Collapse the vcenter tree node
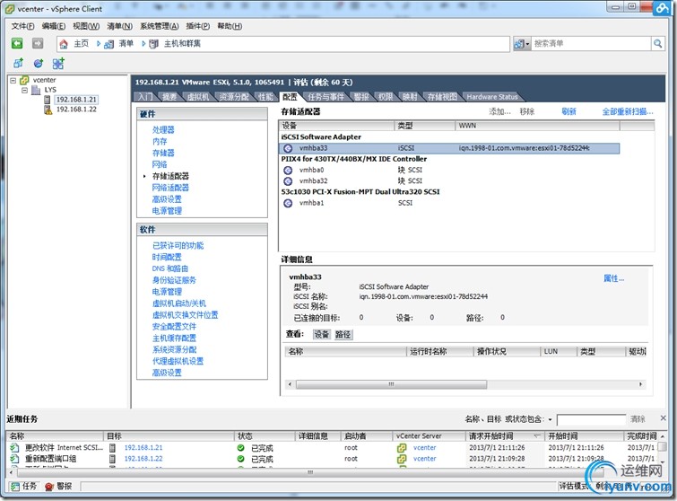This screenshot has width=677, height=501. tap(13, 81)
